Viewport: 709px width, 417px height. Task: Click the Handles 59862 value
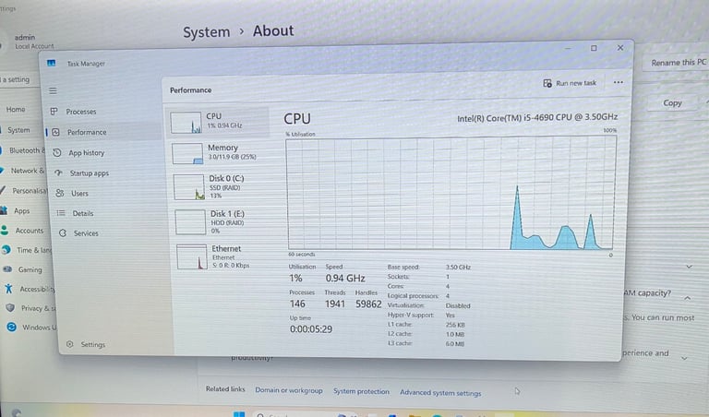point(368,304)
